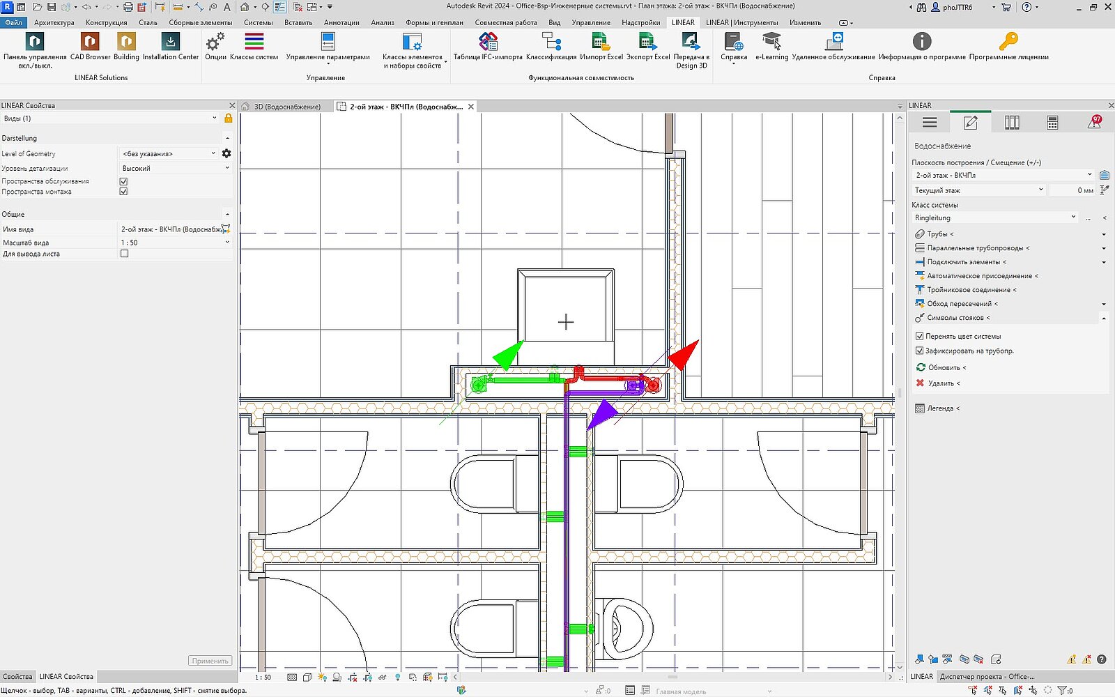Screen dimensions: 1115x697
Task: Click Удалить in the LINEAR panel
Action: click(940, 383)
